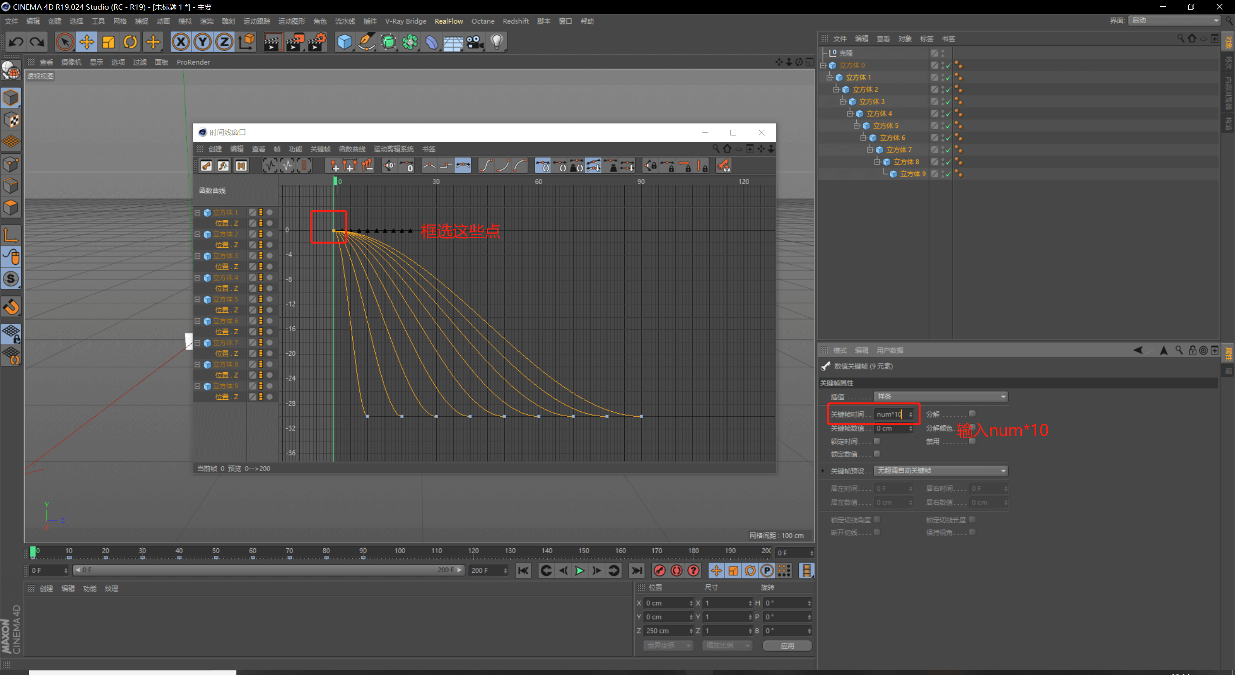Screen dimensions: 1235x675
Task: Click the 关键帧时间 input field
Action: click(x=894, y=414)
